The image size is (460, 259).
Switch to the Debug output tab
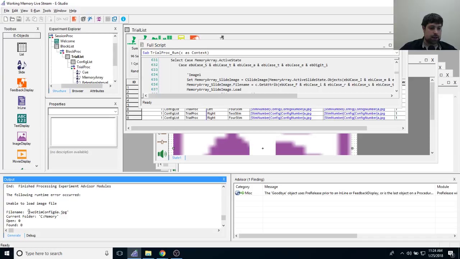point(31,236)
